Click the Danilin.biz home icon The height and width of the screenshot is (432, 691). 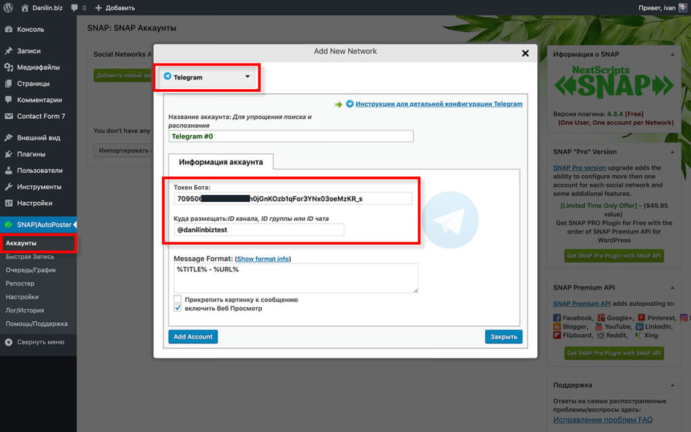pyautogui.click(x=26, y=8)
